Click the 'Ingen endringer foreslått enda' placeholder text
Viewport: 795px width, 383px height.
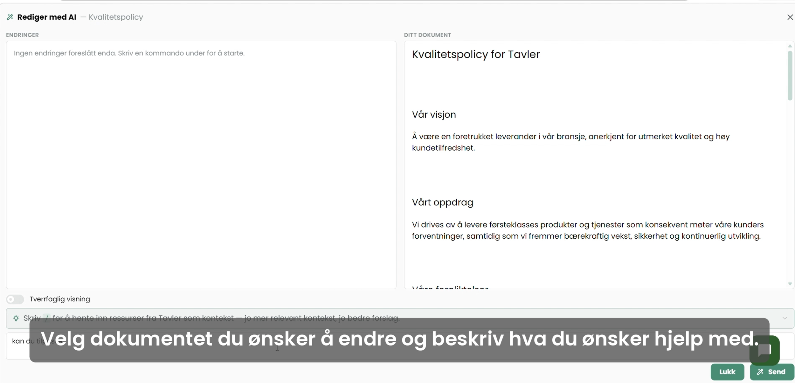pyautogui.click(x=129, y=53)
